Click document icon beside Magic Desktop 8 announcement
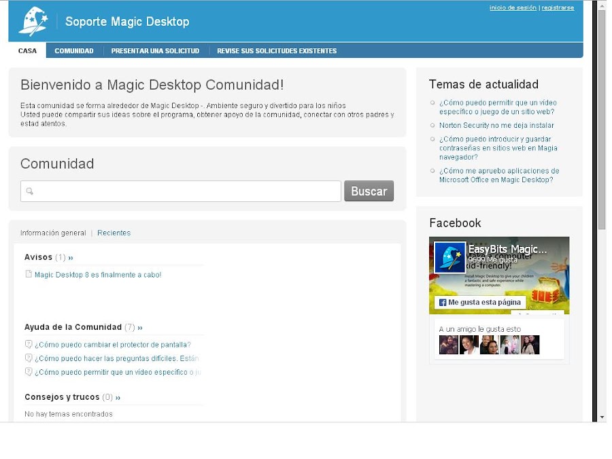The width and height of the screenshot is (612, 459). tap(29, 274)
